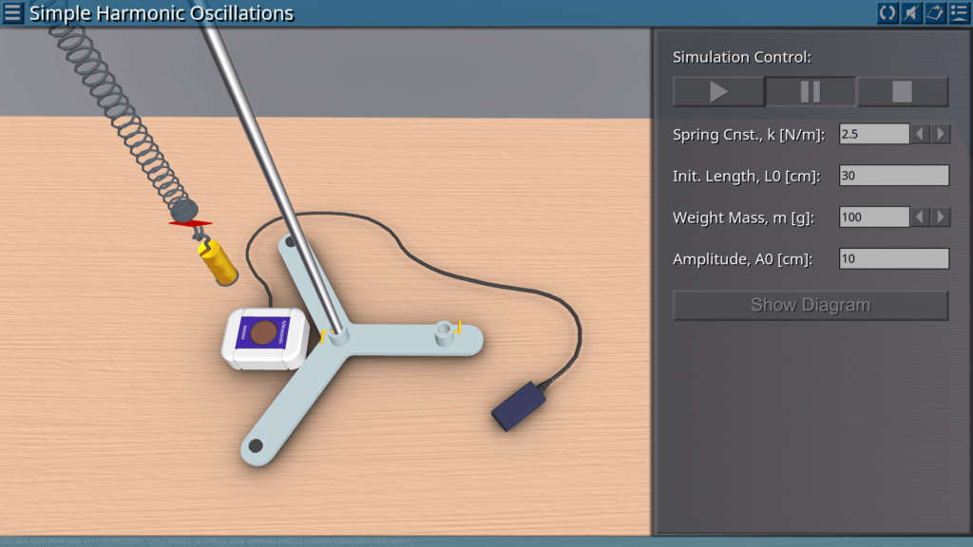Click the blue USB interface device
973x547 pixels.
pyautogui.click(x=519, y=406)
